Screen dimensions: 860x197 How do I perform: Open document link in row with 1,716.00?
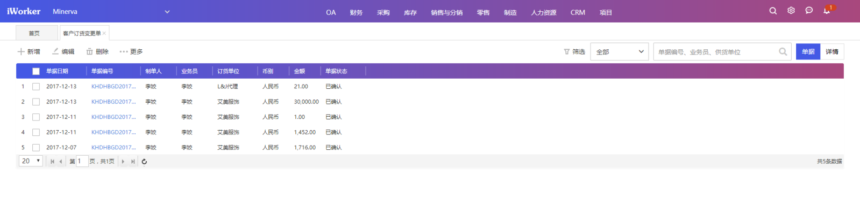(x=113, y=148)
